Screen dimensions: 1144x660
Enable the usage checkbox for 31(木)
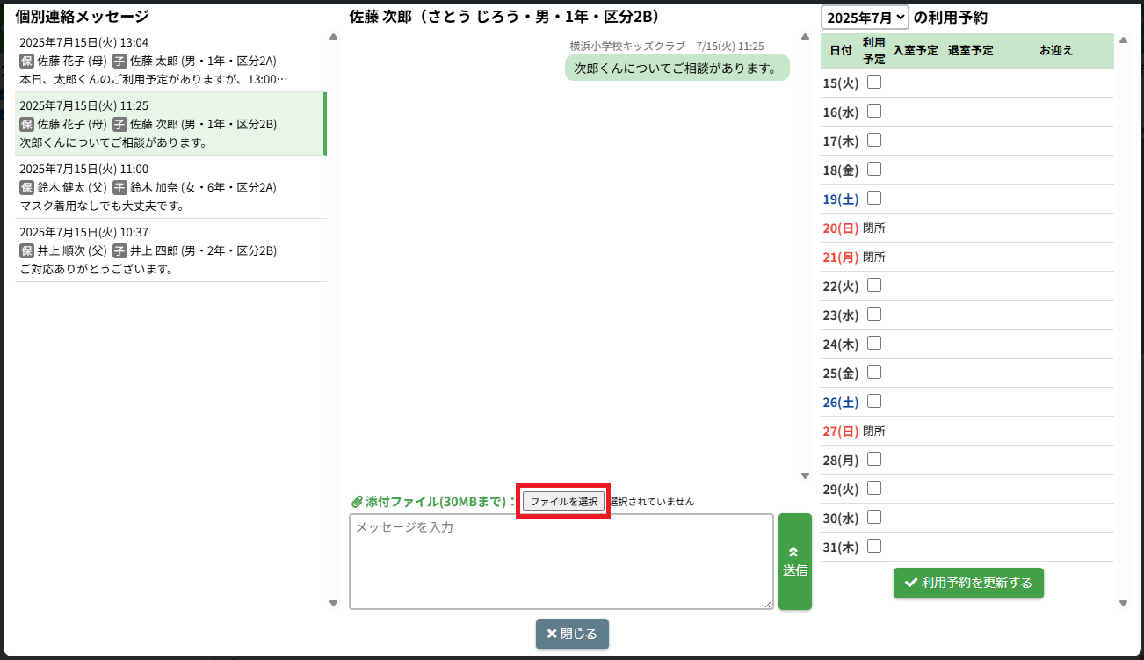click(x=874, y=547)
